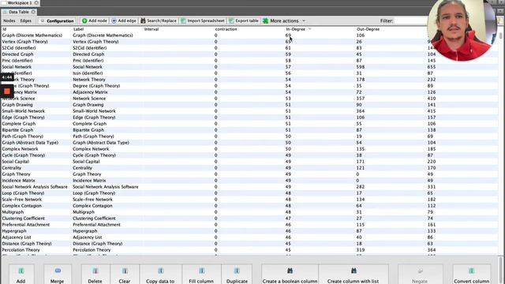Image resolution: width=505 pixels, height=284 pixels.
Task: Select the Social Capital row Id
Action: coord(16,162)
